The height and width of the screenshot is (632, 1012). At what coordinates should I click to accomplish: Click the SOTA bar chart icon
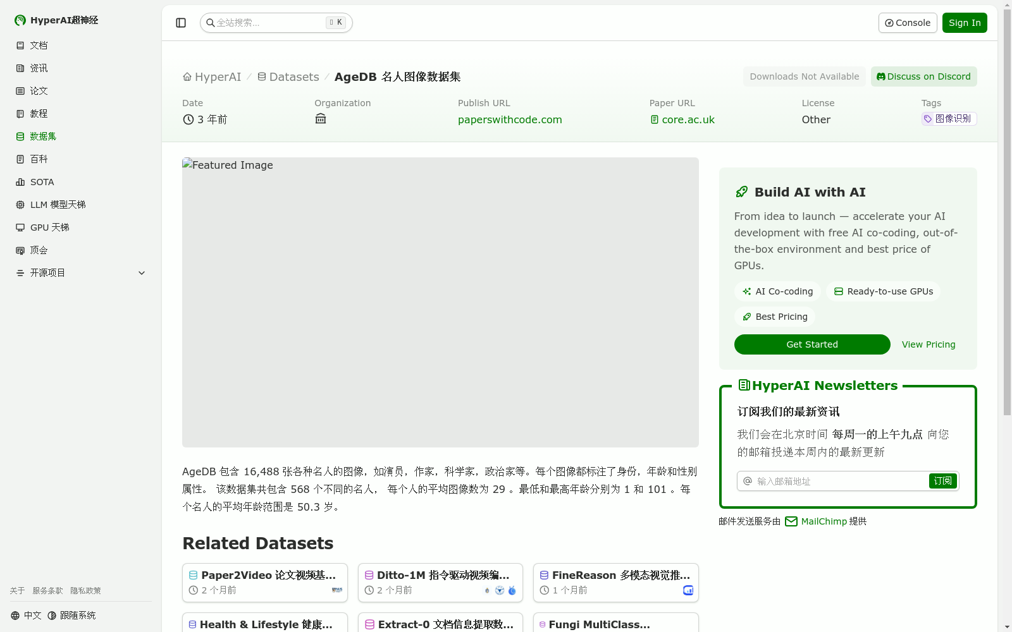[20, 182]
